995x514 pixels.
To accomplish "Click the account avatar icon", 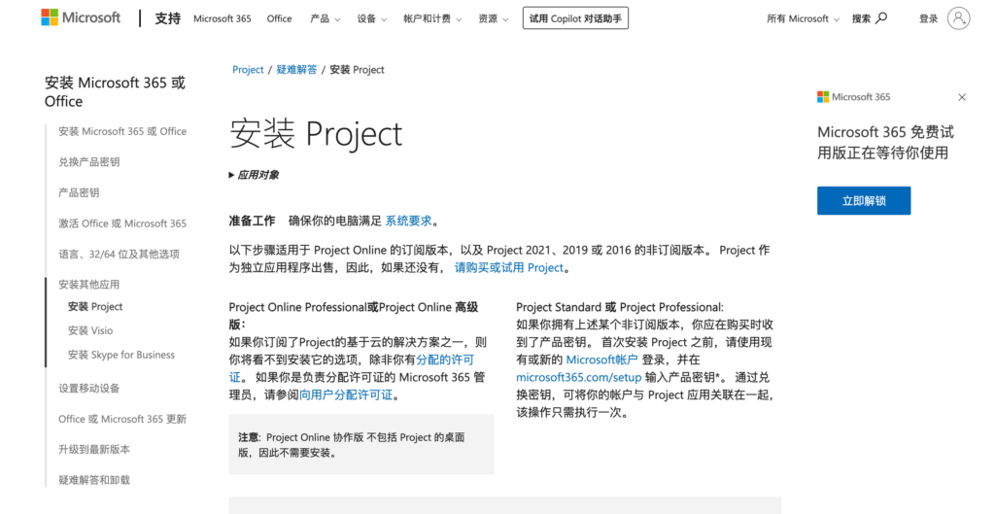I will pyautogui.click(x=958, y=18).
